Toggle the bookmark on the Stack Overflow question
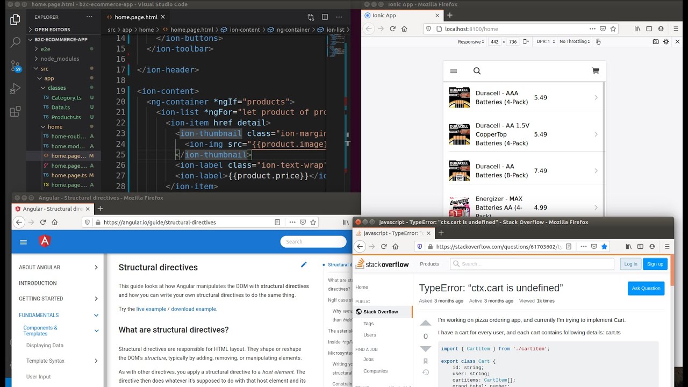 click(425, 361)
